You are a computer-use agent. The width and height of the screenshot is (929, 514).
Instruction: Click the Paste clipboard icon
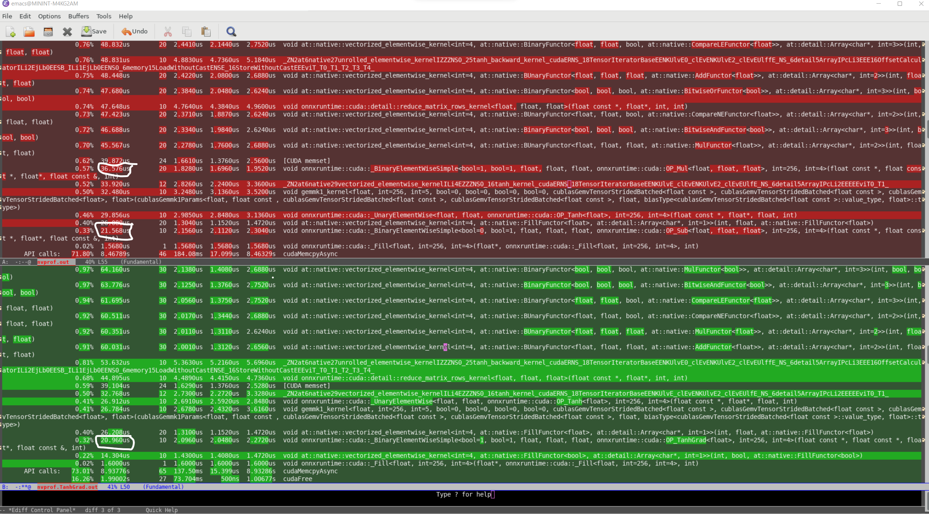(x=206, y=32)
